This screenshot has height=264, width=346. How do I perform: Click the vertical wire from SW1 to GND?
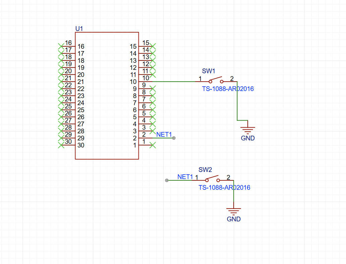click(x=237, y=101)
